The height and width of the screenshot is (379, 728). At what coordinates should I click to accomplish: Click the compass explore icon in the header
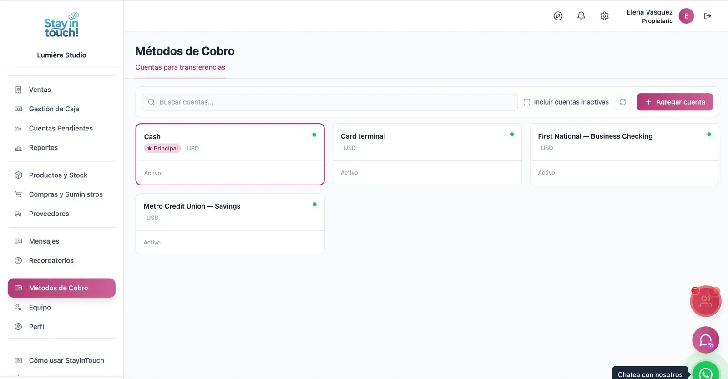(x=558, y=16)
